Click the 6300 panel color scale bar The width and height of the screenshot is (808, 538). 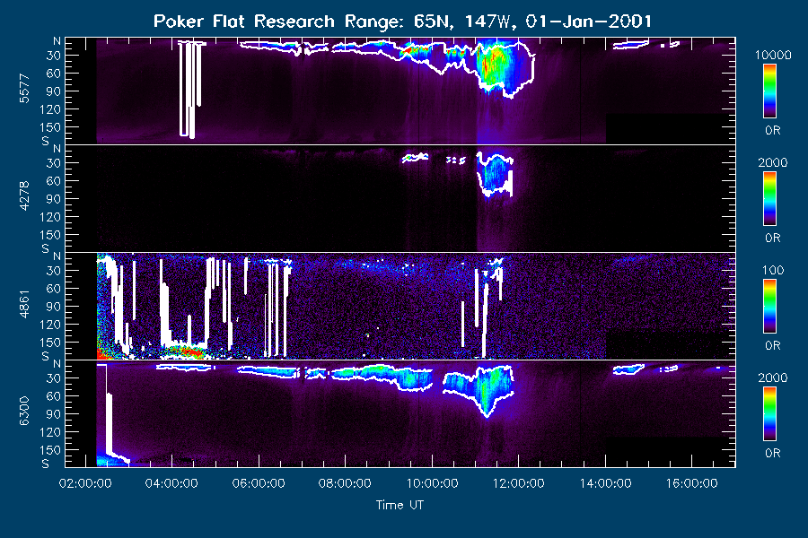tap(770, 414)
